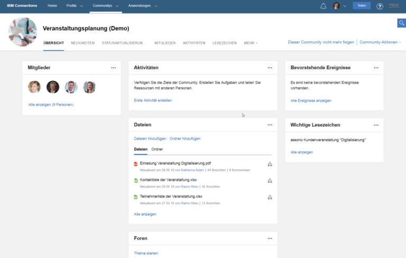This screenshot has width=406, height=258.
Task: Open the STATUSAKTUALISIERUN... tab
Action: point(124,43)
